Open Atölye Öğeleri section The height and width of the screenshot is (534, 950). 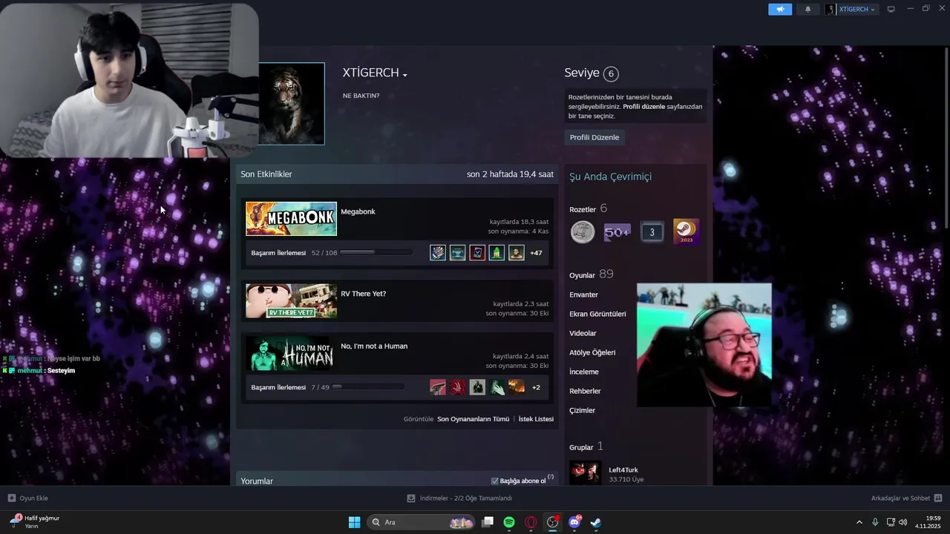pos(592,352)
